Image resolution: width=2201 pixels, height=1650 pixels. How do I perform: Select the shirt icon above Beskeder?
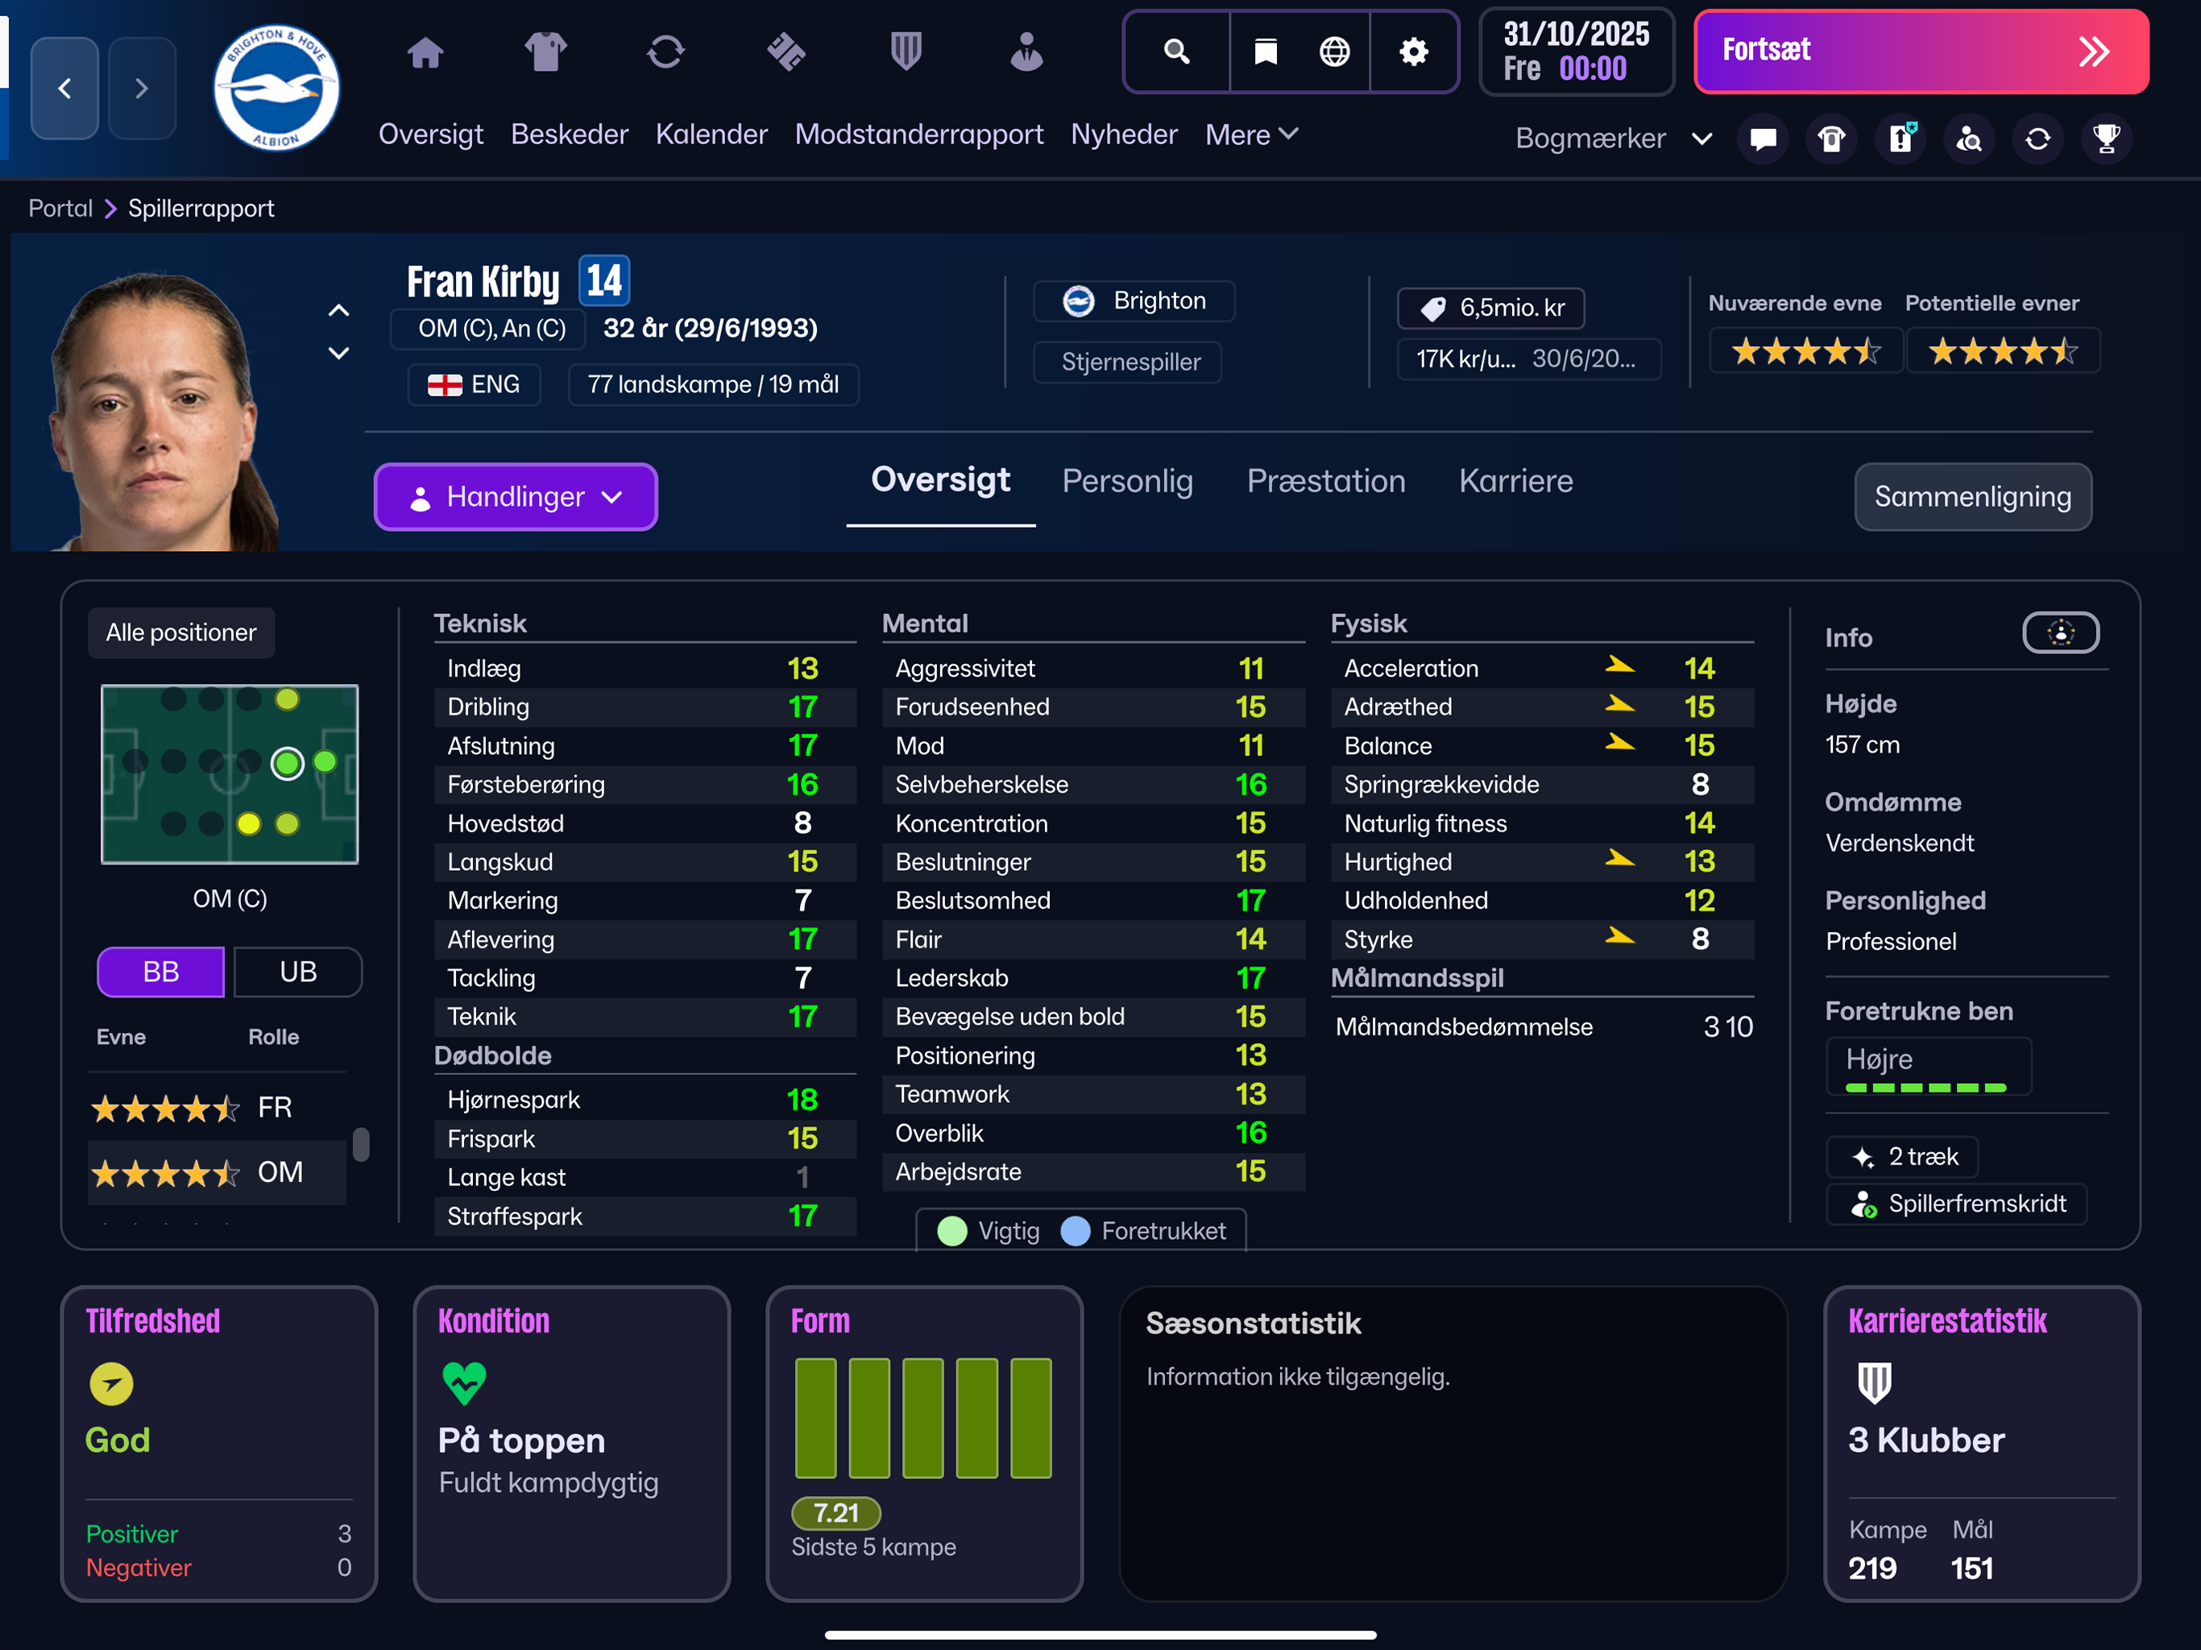tap(545, 52)
